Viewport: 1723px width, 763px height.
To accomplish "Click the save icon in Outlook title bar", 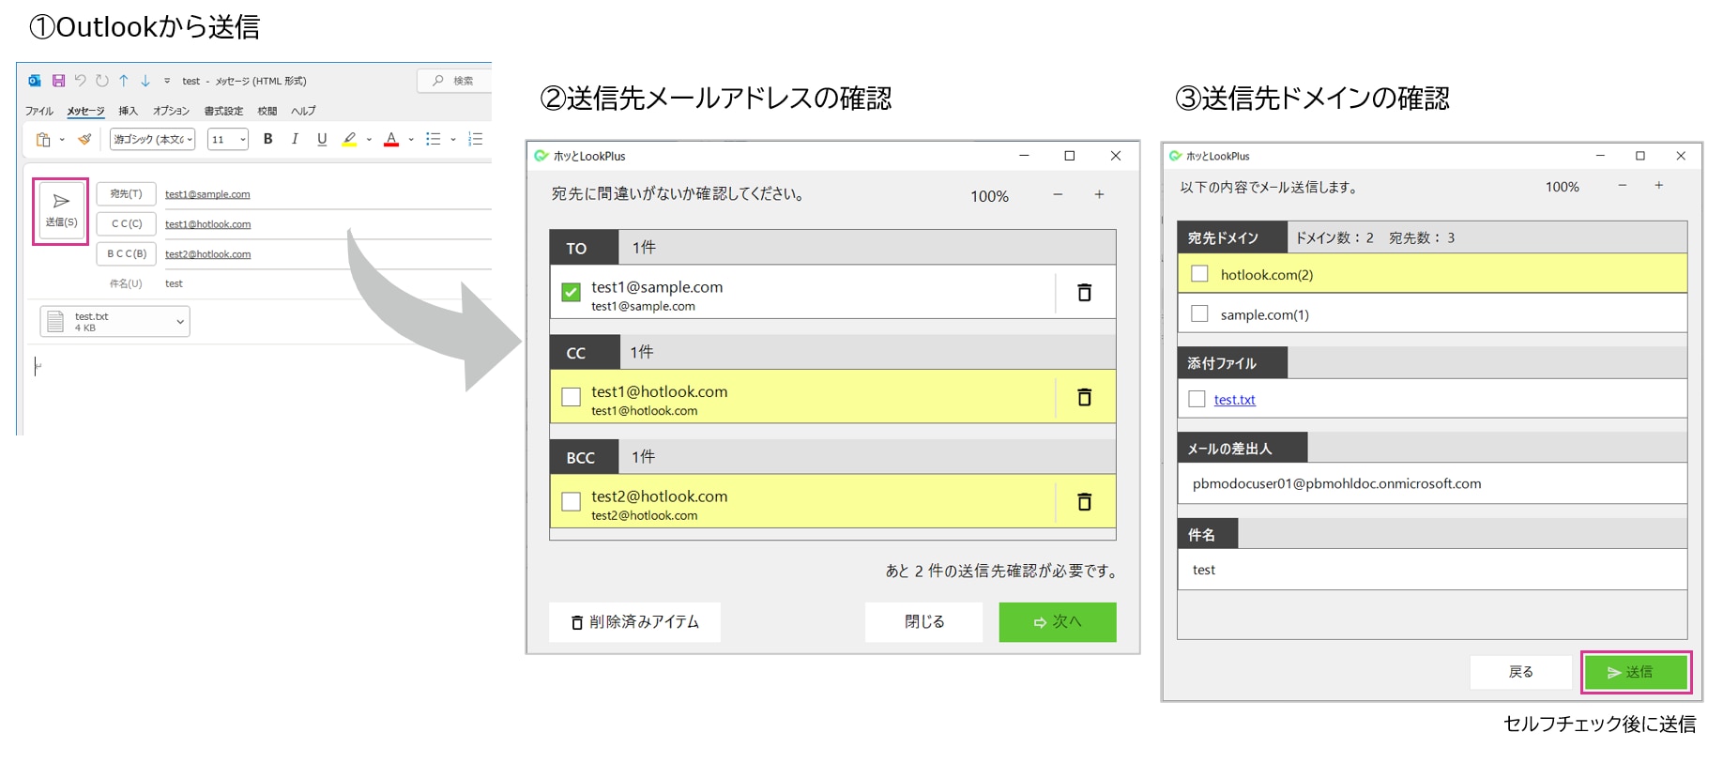I will pos(58,81).
